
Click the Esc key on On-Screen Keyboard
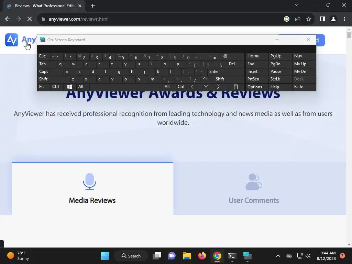pyautogui.click(x=44, y=56)
